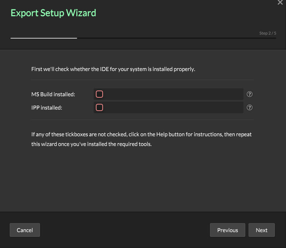Close the Export Setup Wizard dialog
Screen dimensions: 286x248
(x=280, y=3)
